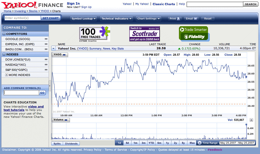Click the Email button with envelope icon

192,19
